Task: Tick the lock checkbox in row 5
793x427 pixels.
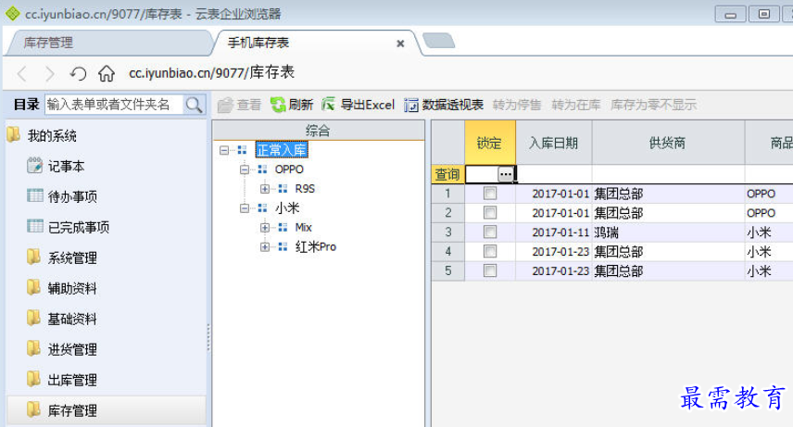Action: 489,270
